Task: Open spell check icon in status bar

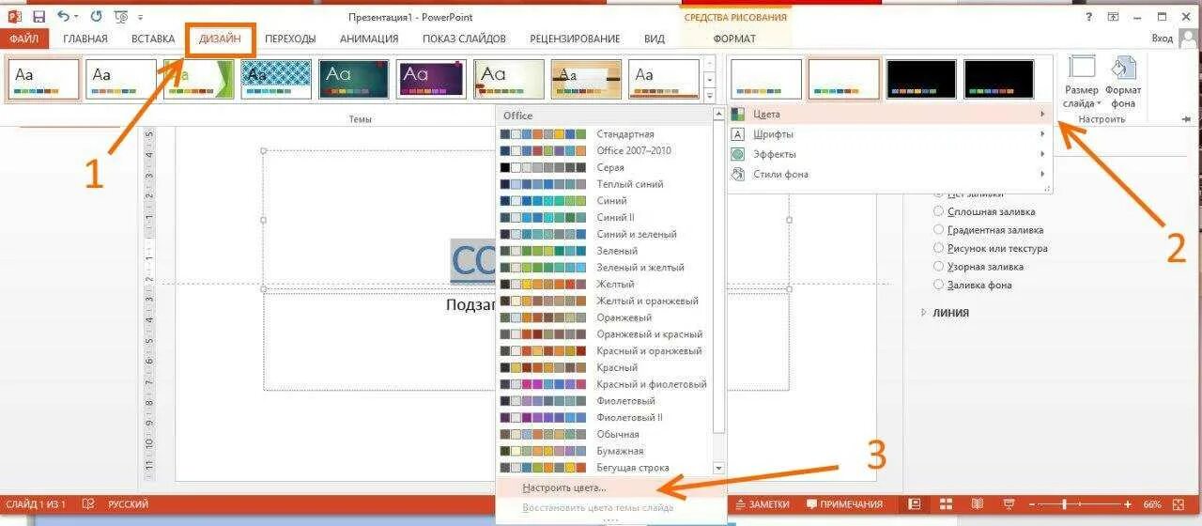Action: point(89,504)
